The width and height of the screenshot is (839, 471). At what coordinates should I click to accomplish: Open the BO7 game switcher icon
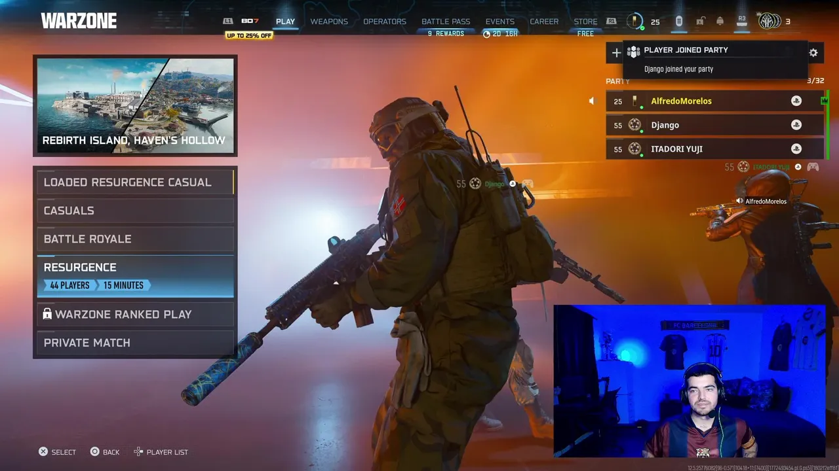[x=250, y=21]
